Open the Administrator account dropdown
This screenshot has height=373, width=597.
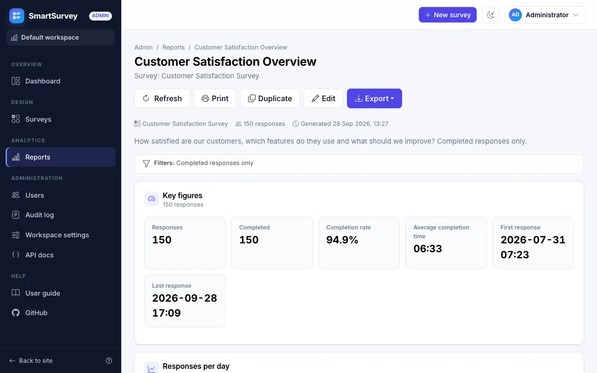pyautogui.click(x=545, y=15)
